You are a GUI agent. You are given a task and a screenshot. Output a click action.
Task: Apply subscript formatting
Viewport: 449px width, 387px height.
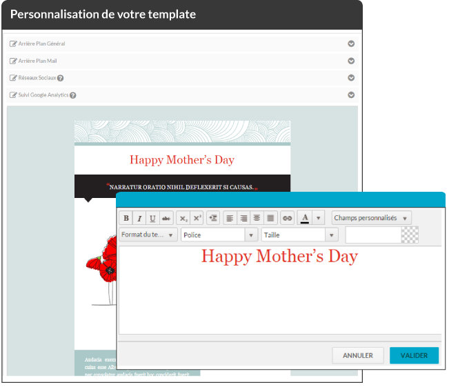pos(183,218)
